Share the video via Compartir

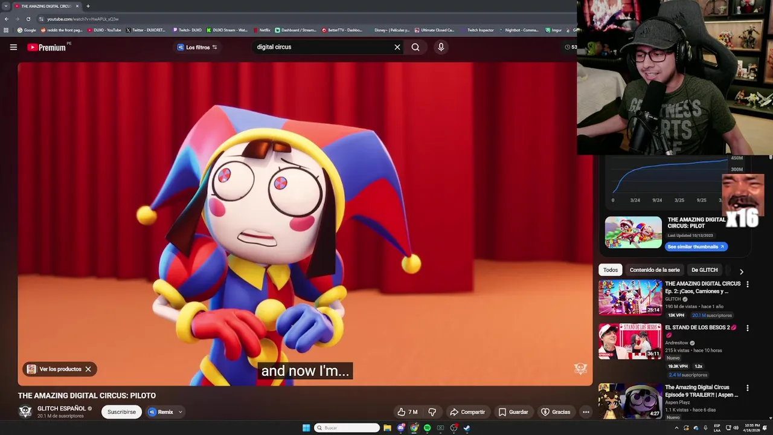tap(467, 412)
